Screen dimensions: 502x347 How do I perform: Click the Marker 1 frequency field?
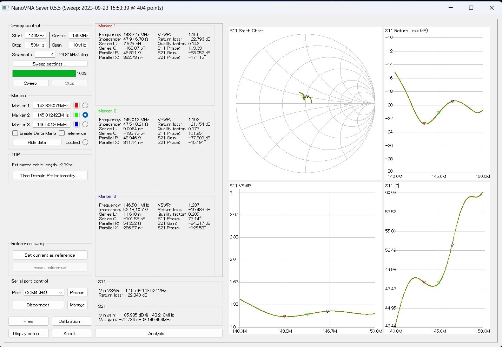[x=51, y=105]
